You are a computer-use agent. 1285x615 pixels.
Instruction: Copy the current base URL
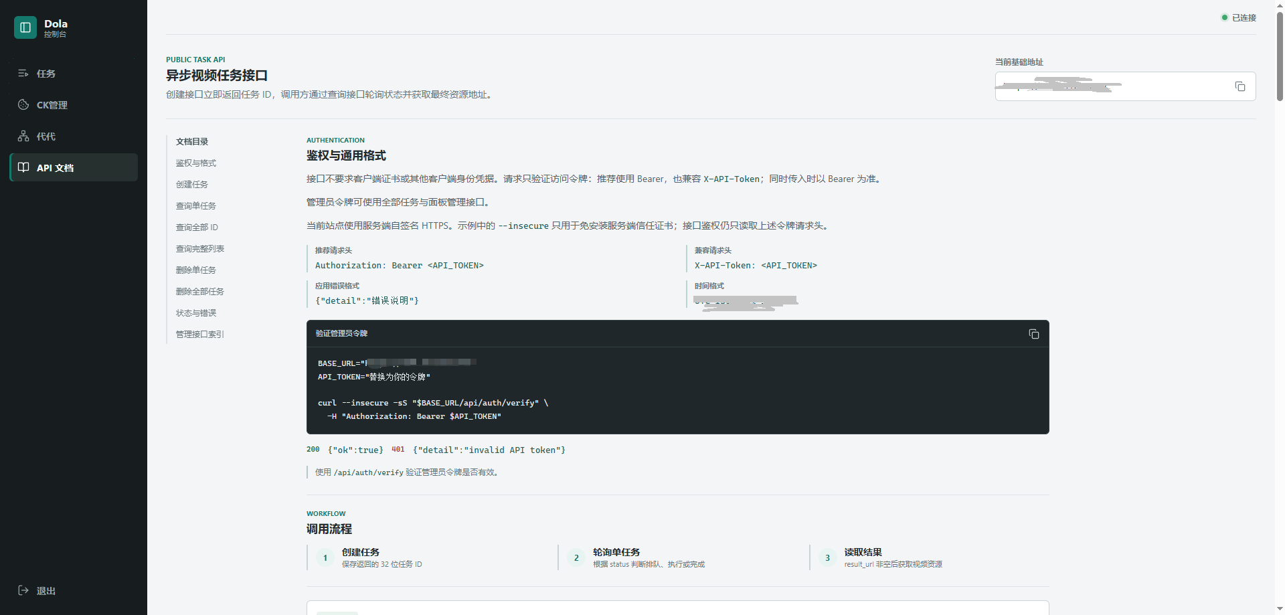click(x=1240, y=86)
